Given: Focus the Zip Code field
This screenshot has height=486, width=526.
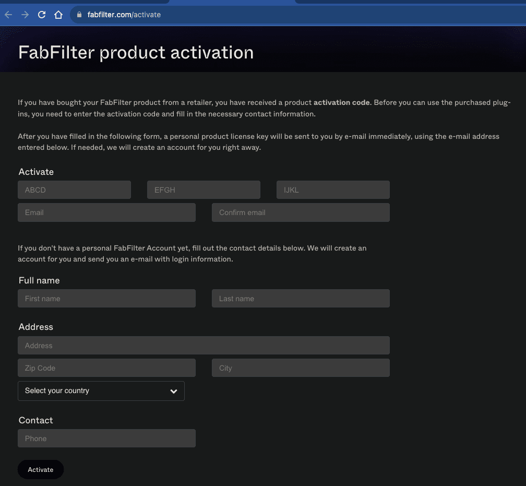Looking at the screenshot, I should pyautogui.click(x=106, y=368).
